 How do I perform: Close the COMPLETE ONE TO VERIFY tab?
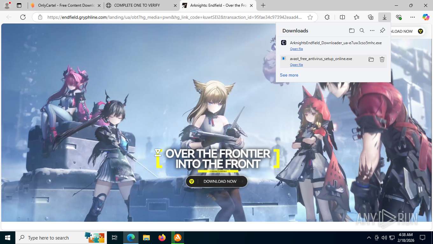tap(175, 5)
